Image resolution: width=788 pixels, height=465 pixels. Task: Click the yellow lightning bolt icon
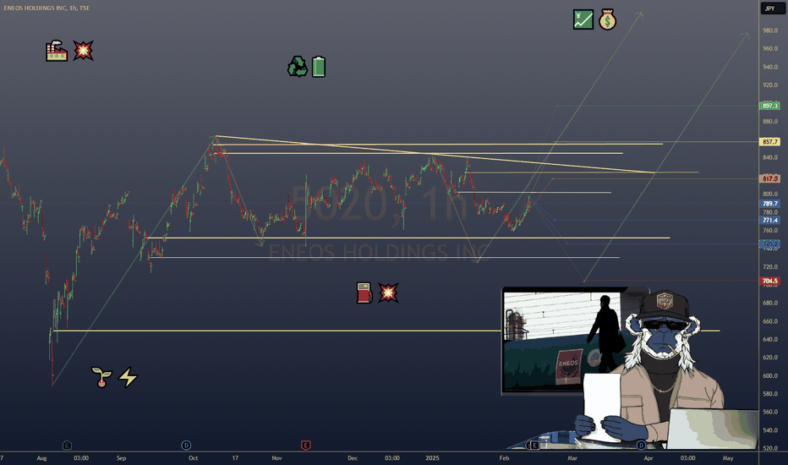click(129, 377)
